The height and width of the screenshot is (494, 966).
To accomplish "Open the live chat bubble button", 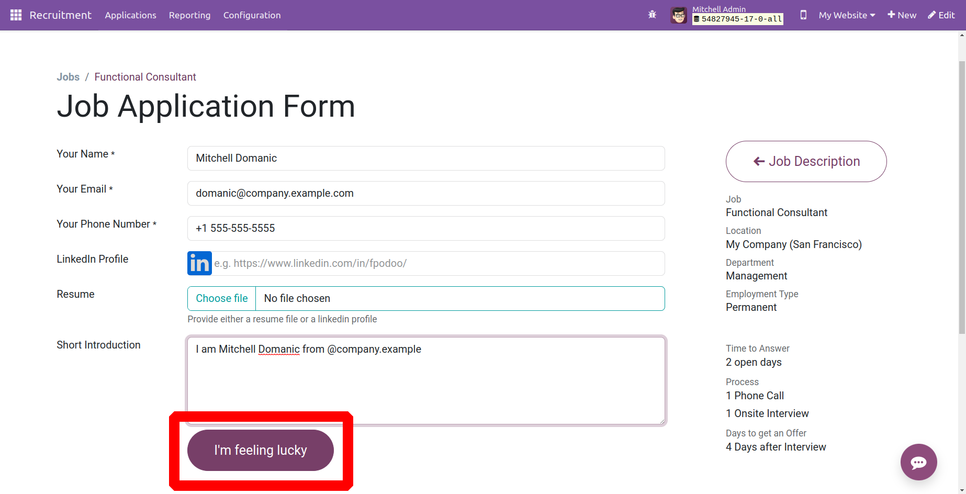I will coord(918,462).
